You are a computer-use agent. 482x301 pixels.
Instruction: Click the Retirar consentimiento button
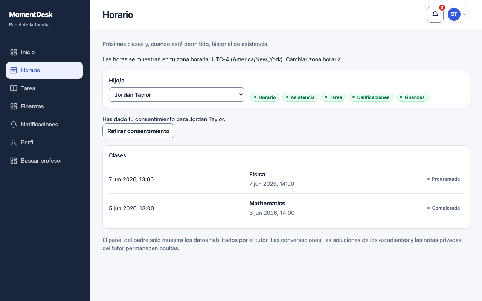[x=138, y=131]
